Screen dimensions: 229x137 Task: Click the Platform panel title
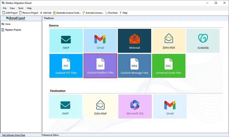pyautogui.click(x=49, y=18)
